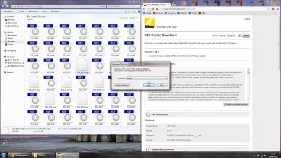The height and width of the screenshot is (158, 281).
Task: Refresh the Explorer folder view
Action: pos(104,7)
